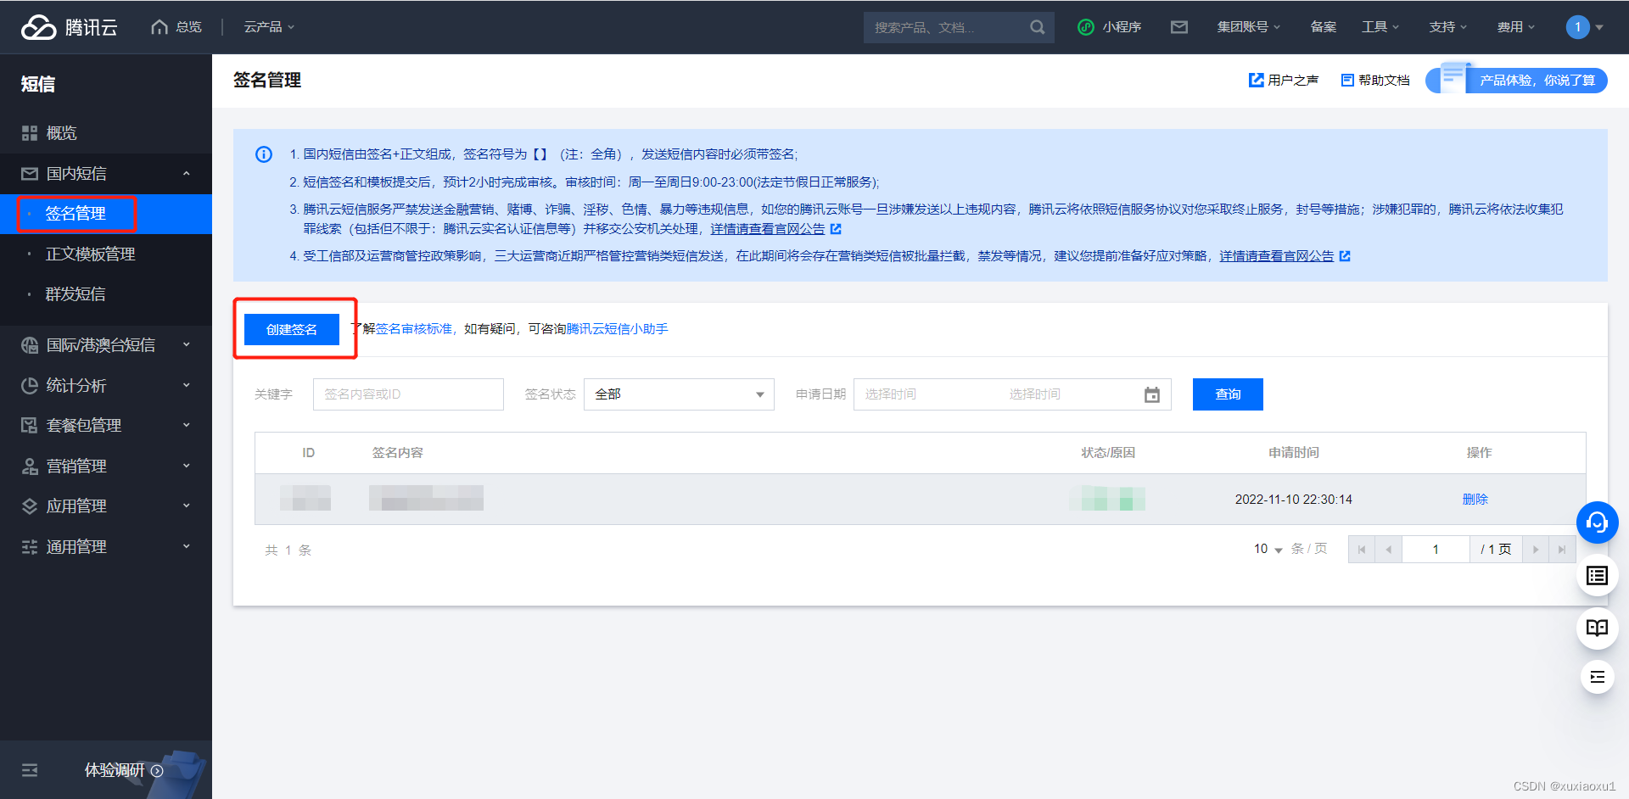1629x799 pixels.
Task: Click the 产品体验，你说了算 banner
Action: click(x=1517, y=80)
